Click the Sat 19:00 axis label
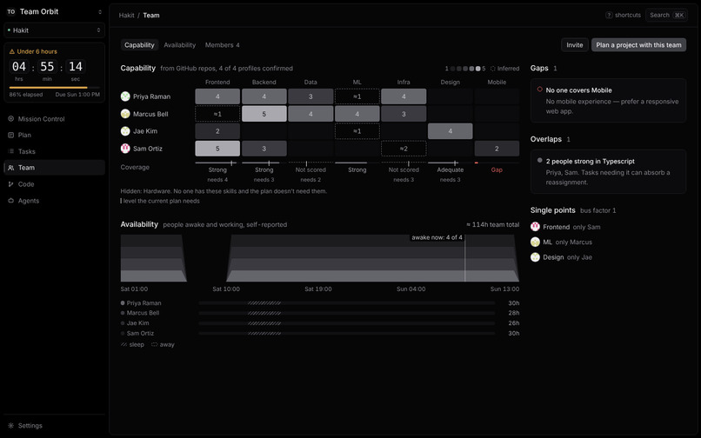Screen dimensions: 701x438 pos(318,289)
